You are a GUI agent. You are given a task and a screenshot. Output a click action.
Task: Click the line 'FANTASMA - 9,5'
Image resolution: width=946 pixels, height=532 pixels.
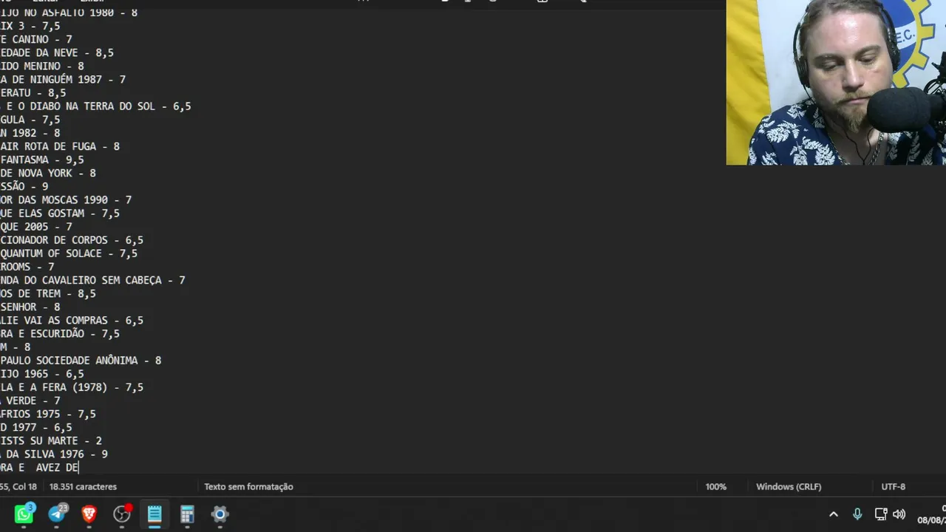(x=42, y=160)
